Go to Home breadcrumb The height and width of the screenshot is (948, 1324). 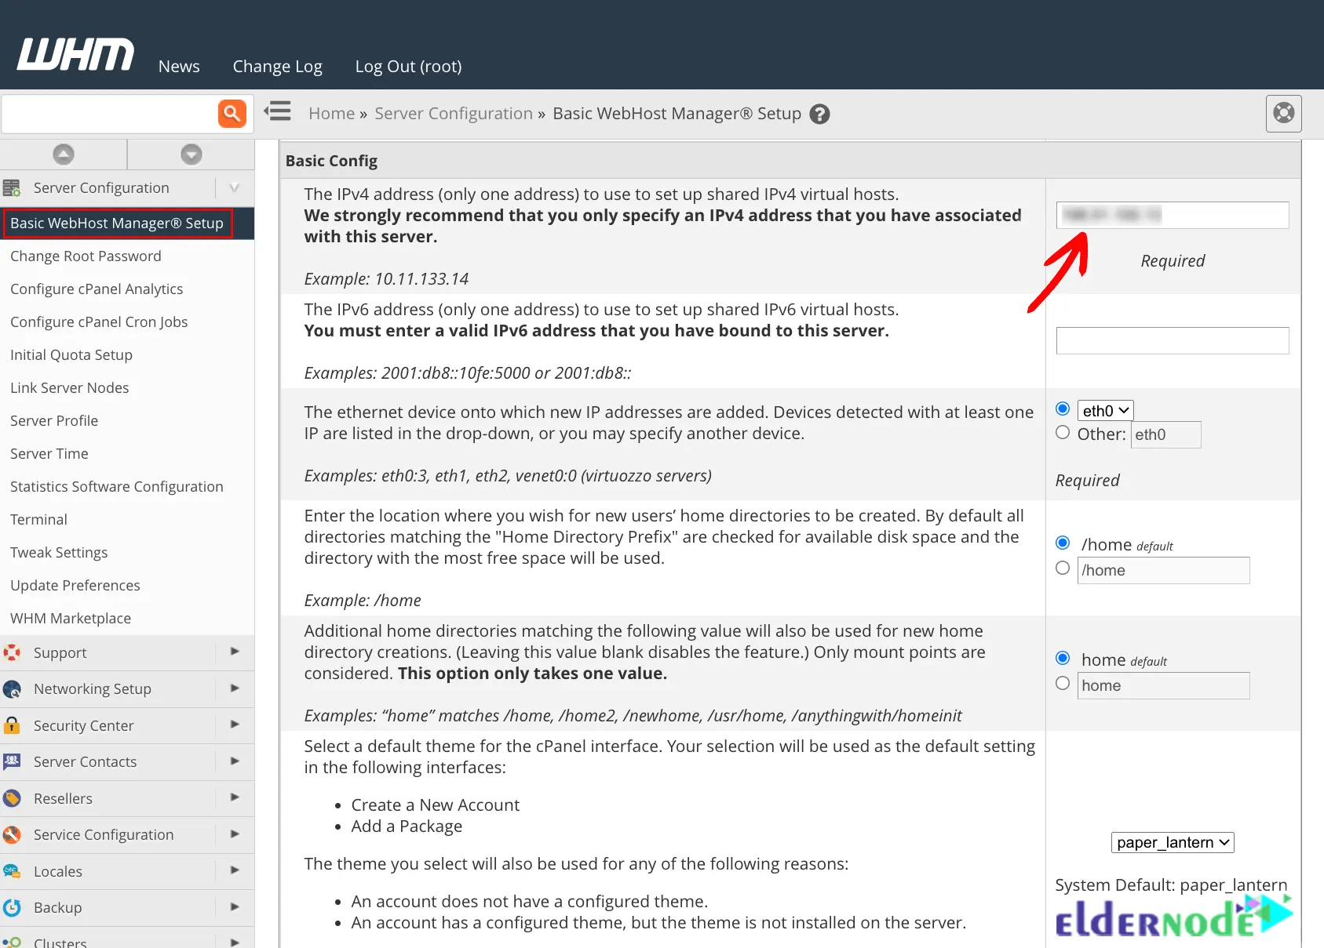[x=331, y=114]
